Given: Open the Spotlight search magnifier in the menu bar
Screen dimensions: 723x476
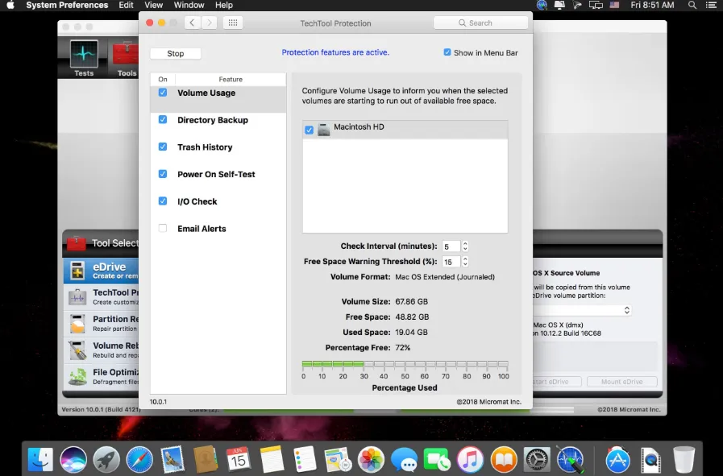Looking at the screenshot, I should (x=692, y=5).
